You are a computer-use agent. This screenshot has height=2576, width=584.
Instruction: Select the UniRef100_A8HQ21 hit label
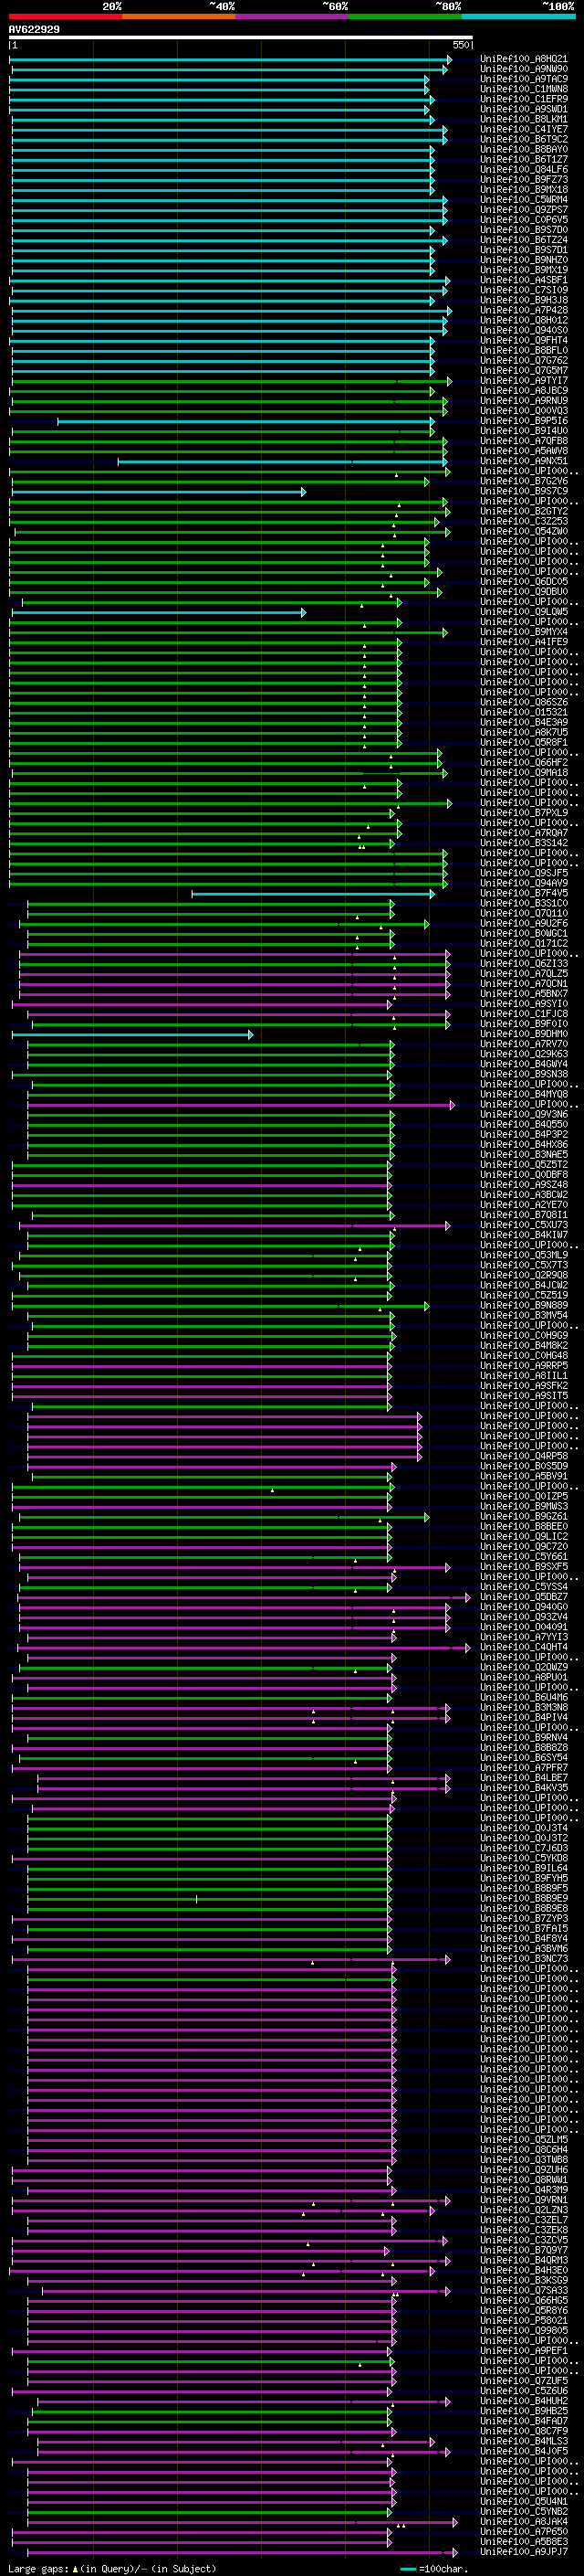(x=524, y=59)
